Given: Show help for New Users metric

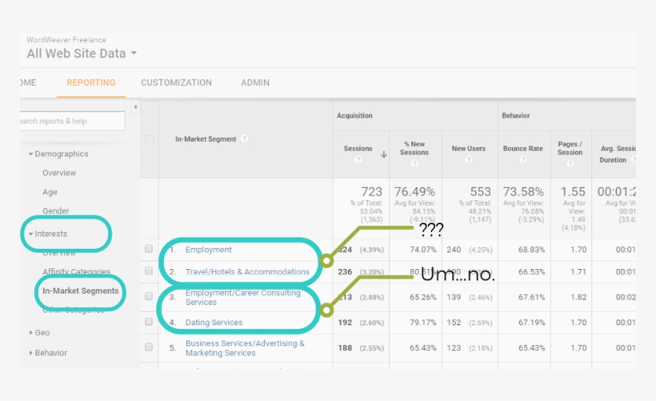Looking at the screenshot, I should click(x=468, y=159).
